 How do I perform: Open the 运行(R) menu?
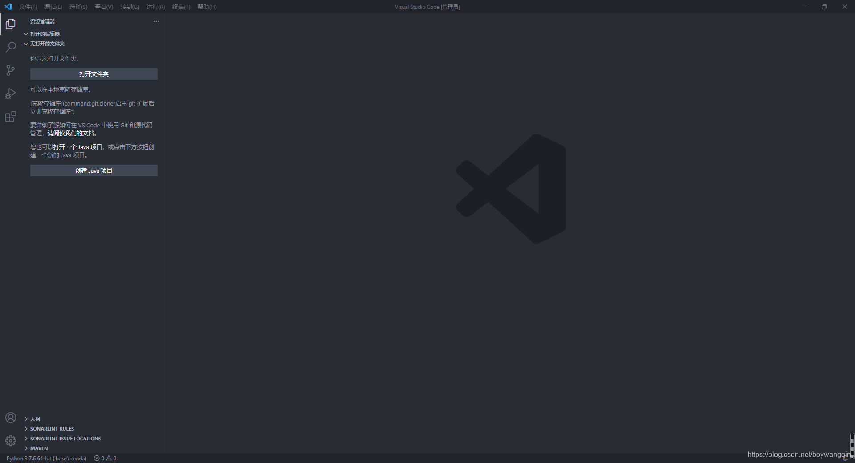click(x=156, y=7)
